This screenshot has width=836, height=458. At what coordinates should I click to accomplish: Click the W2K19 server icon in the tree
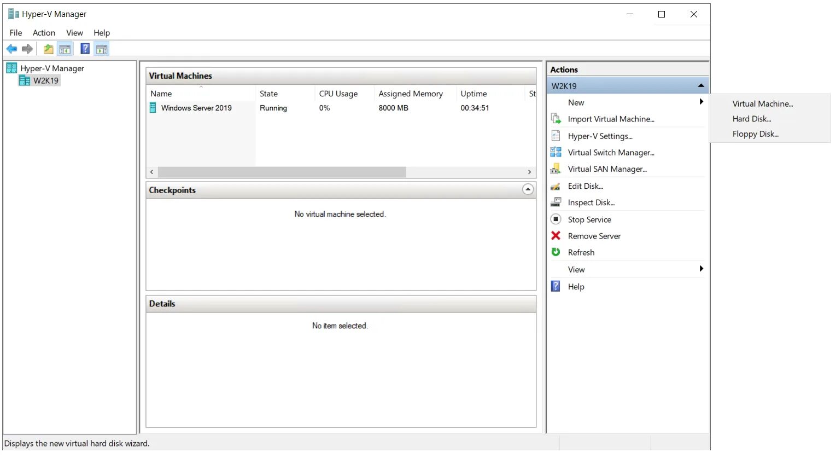[x=25, y=80]
